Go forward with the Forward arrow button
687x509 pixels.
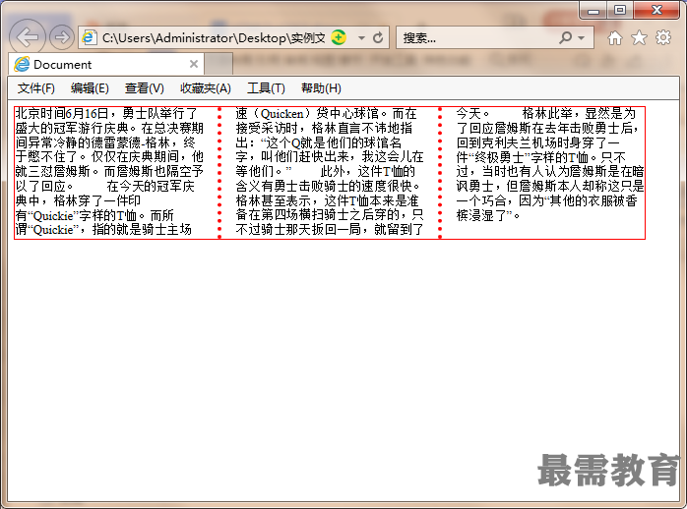click(x=61, y=37)
